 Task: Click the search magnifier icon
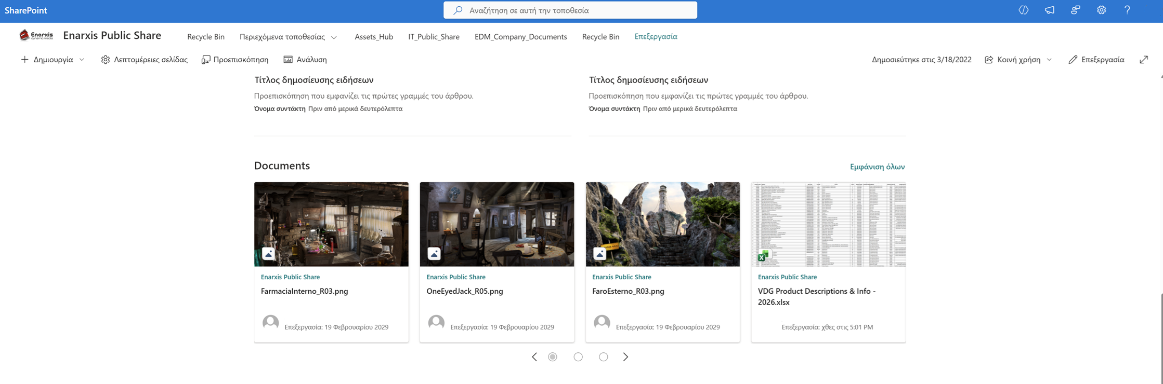tap(458, 10)
